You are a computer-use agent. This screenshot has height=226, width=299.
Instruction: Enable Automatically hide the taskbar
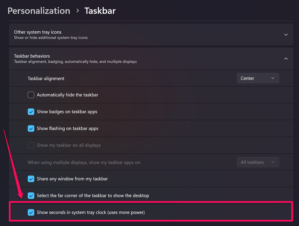click(31, 95)
